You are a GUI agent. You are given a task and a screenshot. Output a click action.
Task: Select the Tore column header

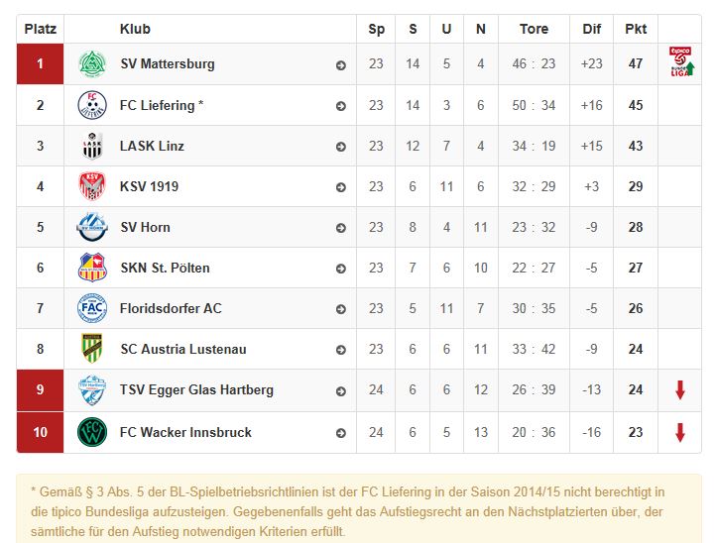[534, 29]
